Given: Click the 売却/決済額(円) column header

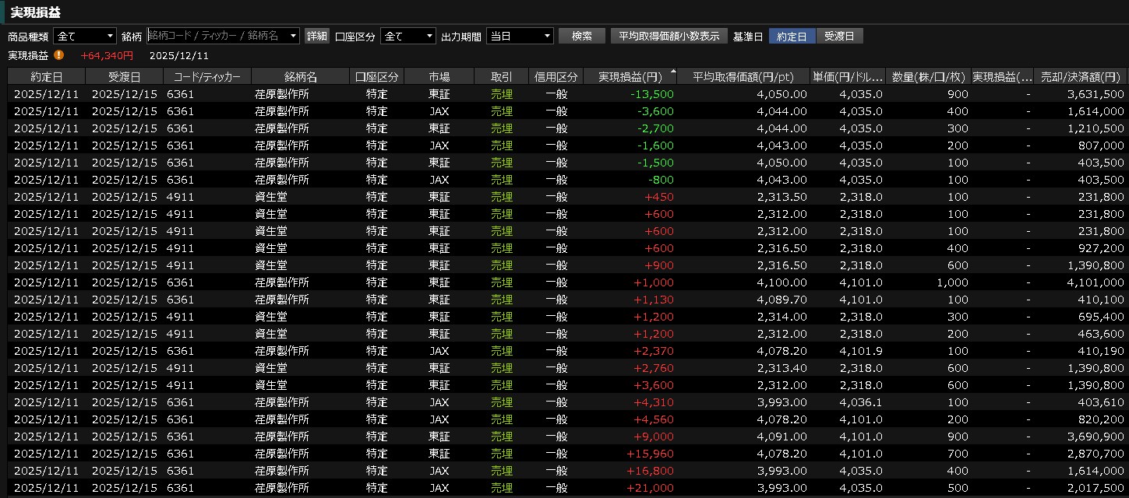Looking at the screenshot, I should 1082,76.
